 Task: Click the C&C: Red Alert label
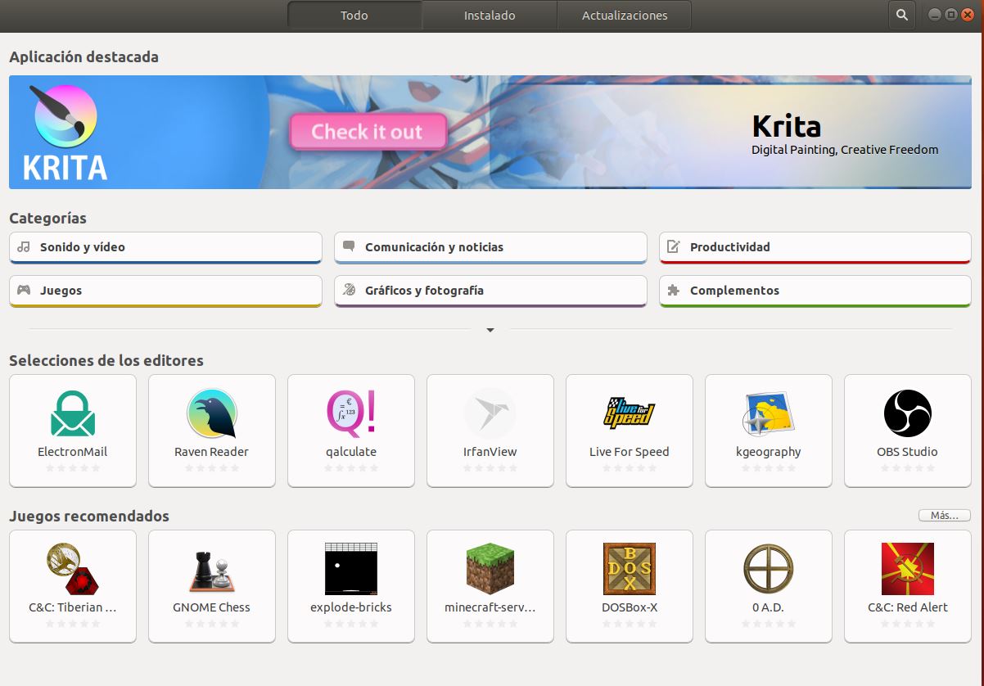(x=908, y=607)
